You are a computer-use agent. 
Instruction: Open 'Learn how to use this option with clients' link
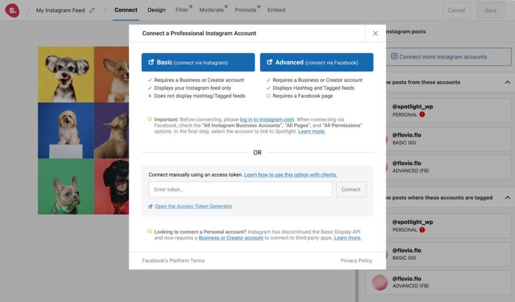tap(290, 175)
